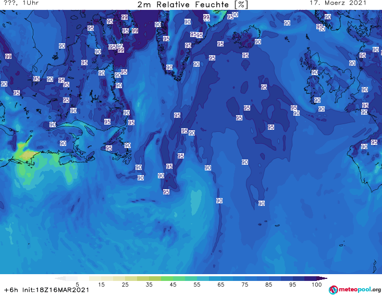Click the meteopool circular logo icon
The height and width of the screenshot is (295, 382).
[333, 290]
